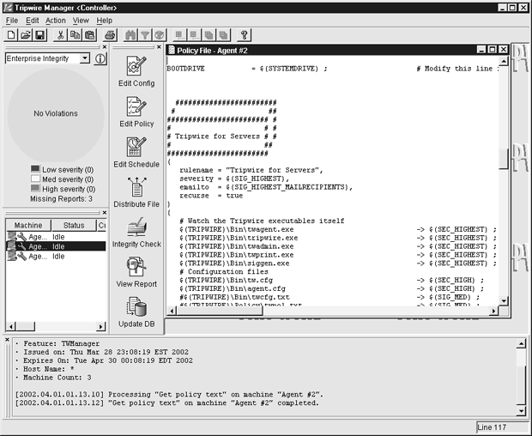
Task: Select the third Idle agent row
Action: (x=56, y=256)
